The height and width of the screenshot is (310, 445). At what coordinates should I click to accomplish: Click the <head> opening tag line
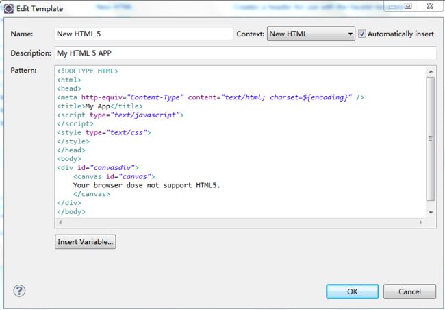coord(69,88)
